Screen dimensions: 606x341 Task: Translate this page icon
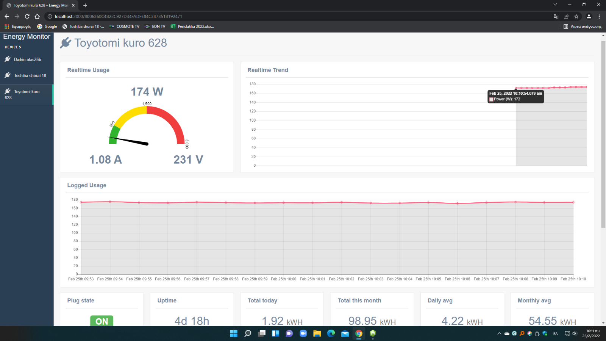click(x=556, y=16)
